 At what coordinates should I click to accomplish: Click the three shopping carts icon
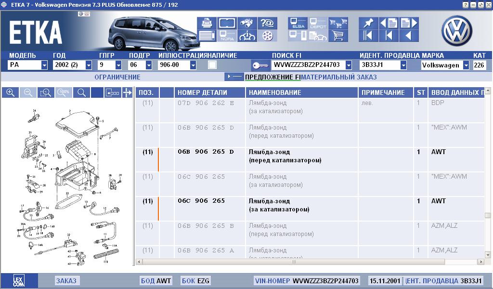tap(338, 23)
